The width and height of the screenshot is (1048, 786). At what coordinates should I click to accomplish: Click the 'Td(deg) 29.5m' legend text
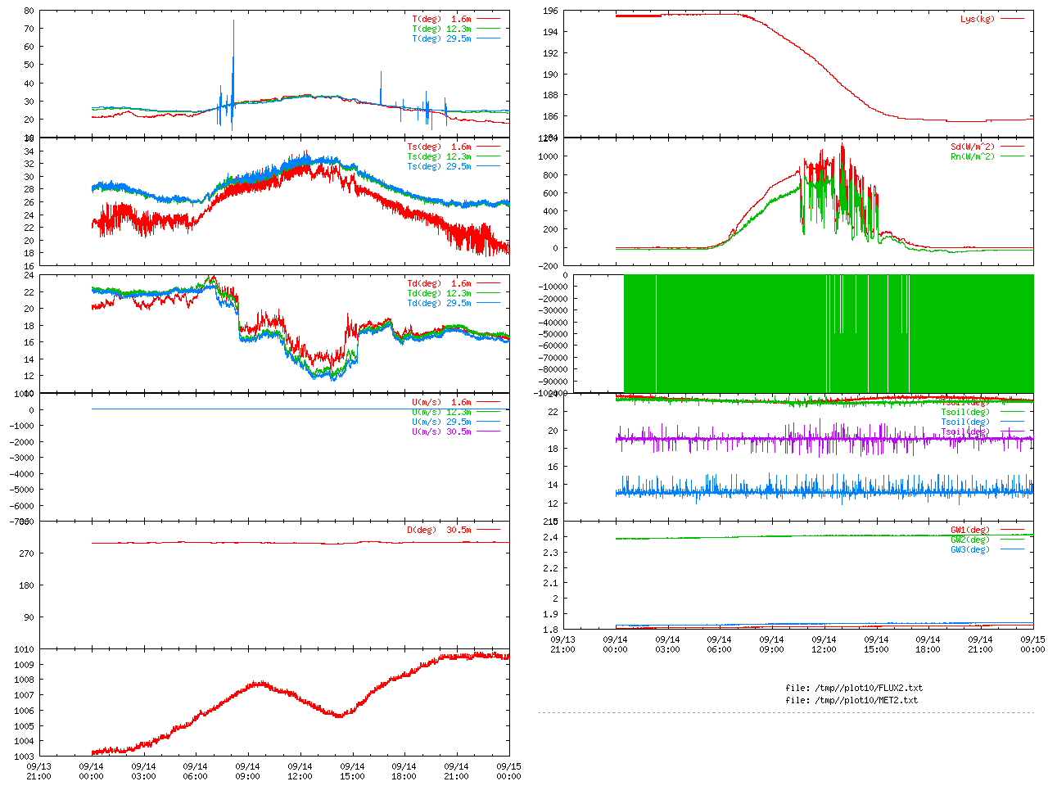(439, 304)
